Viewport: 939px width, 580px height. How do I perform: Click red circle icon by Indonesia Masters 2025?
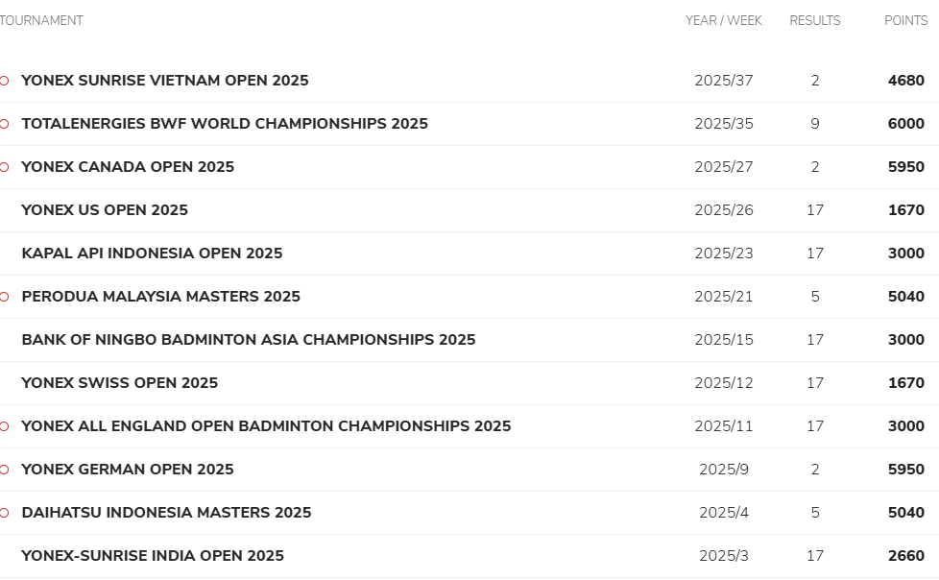coord(4,512)
